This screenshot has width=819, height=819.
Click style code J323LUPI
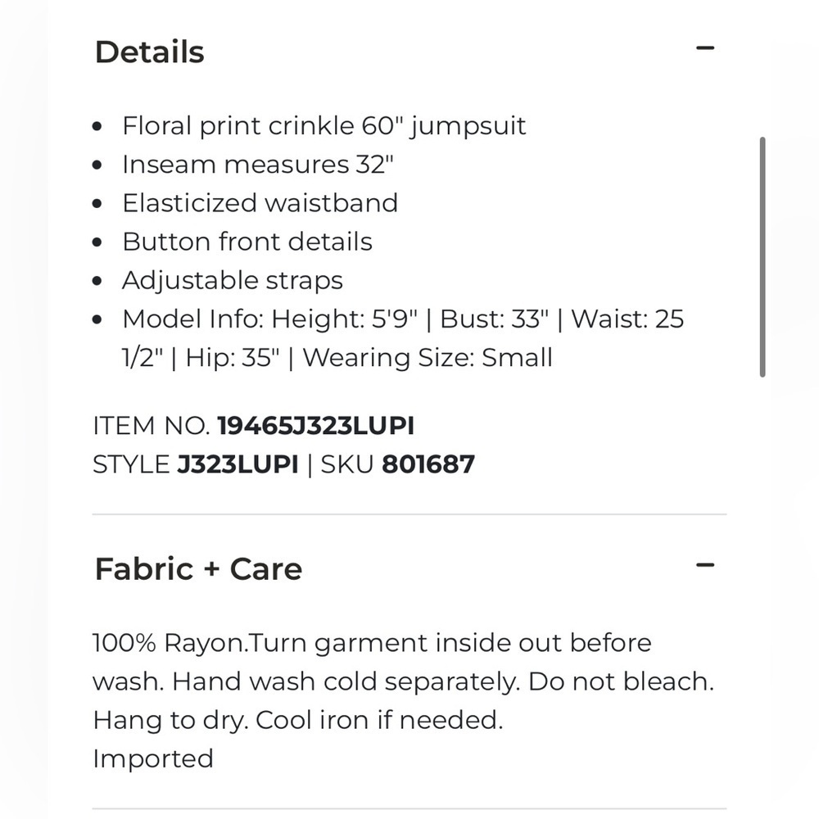tap(238, 464)
